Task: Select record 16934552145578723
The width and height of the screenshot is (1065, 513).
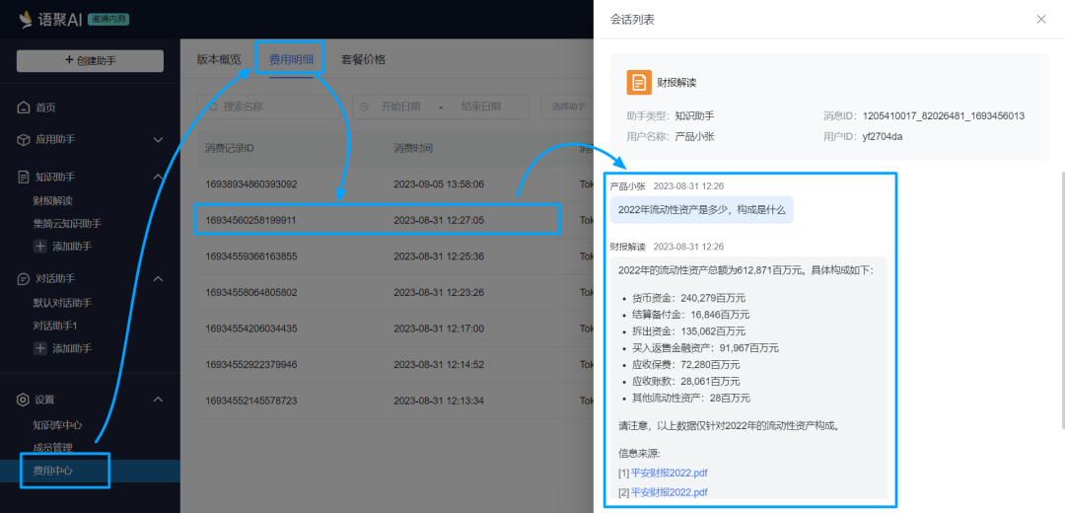Action: 250,401
